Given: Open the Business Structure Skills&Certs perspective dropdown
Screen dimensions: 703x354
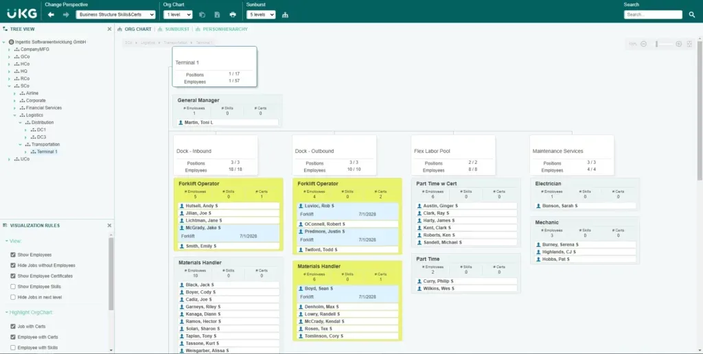Looking at the screenshot, I should [x=115, y=15].
